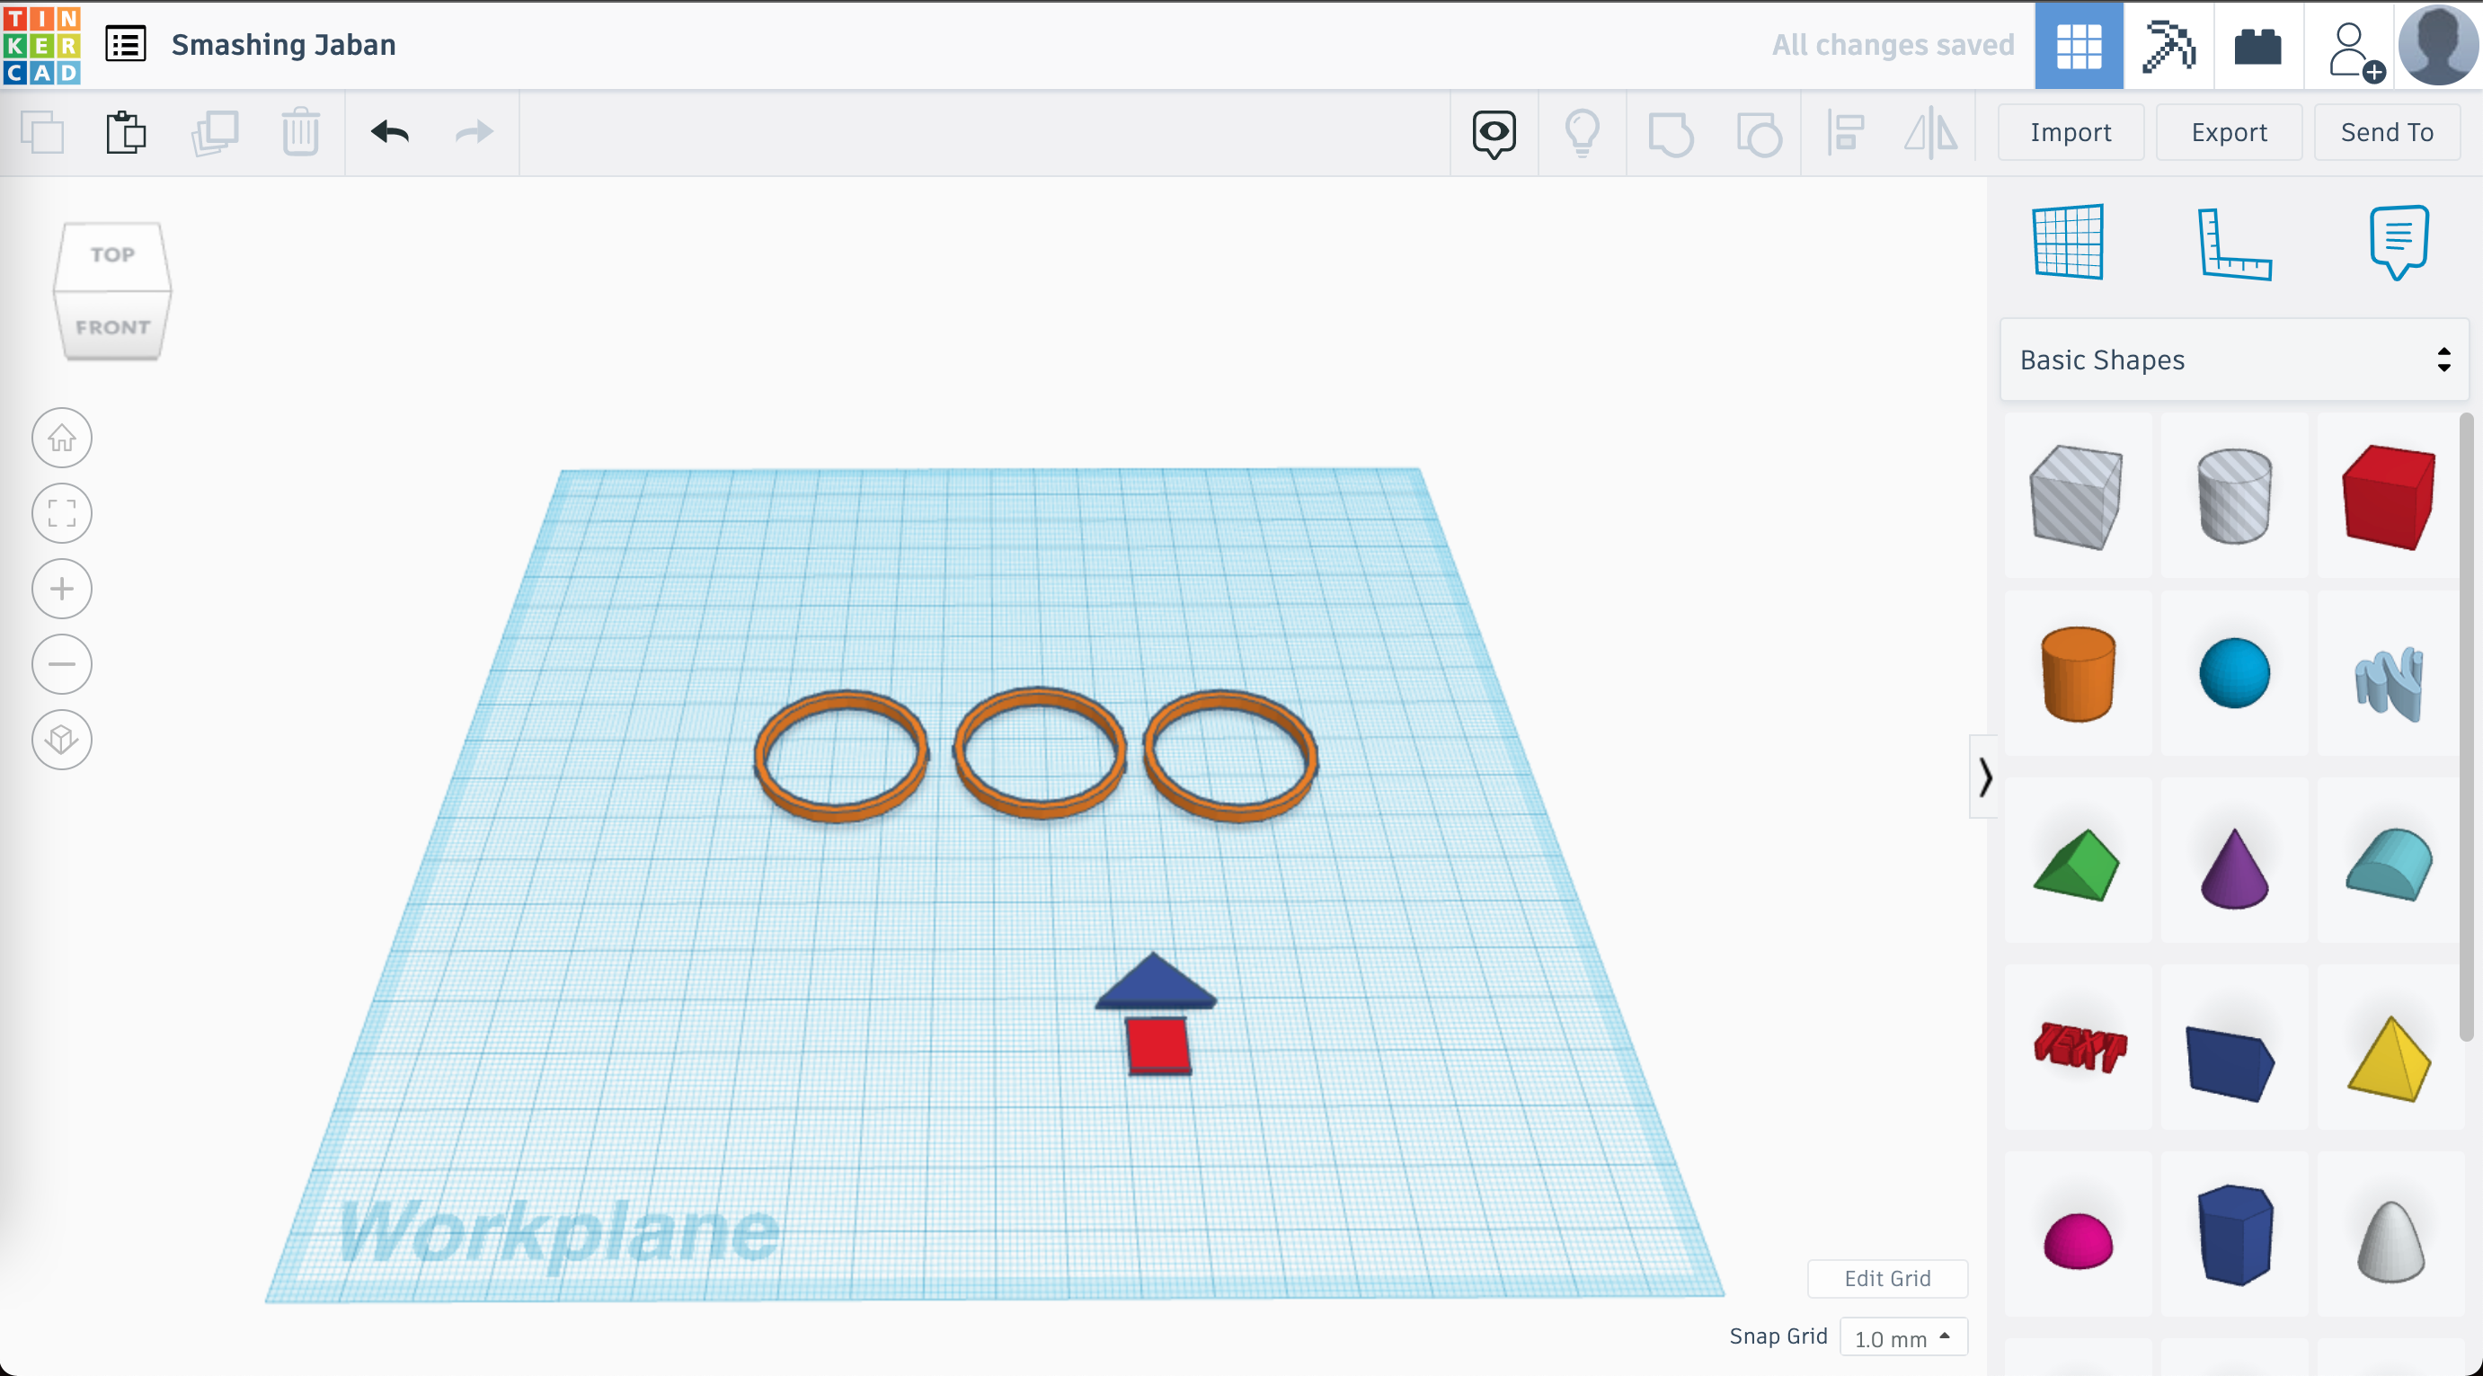
Task: Rename design title Smashing Jaban
Action: pyautogui.click(x=283, y=44)
